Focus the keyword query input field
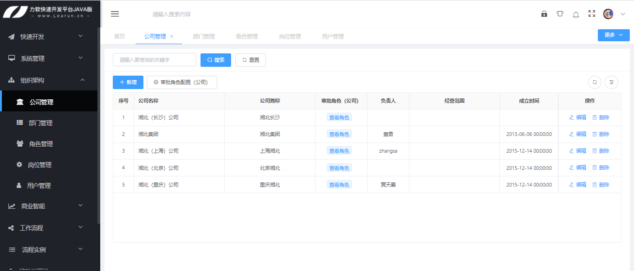 154,60
